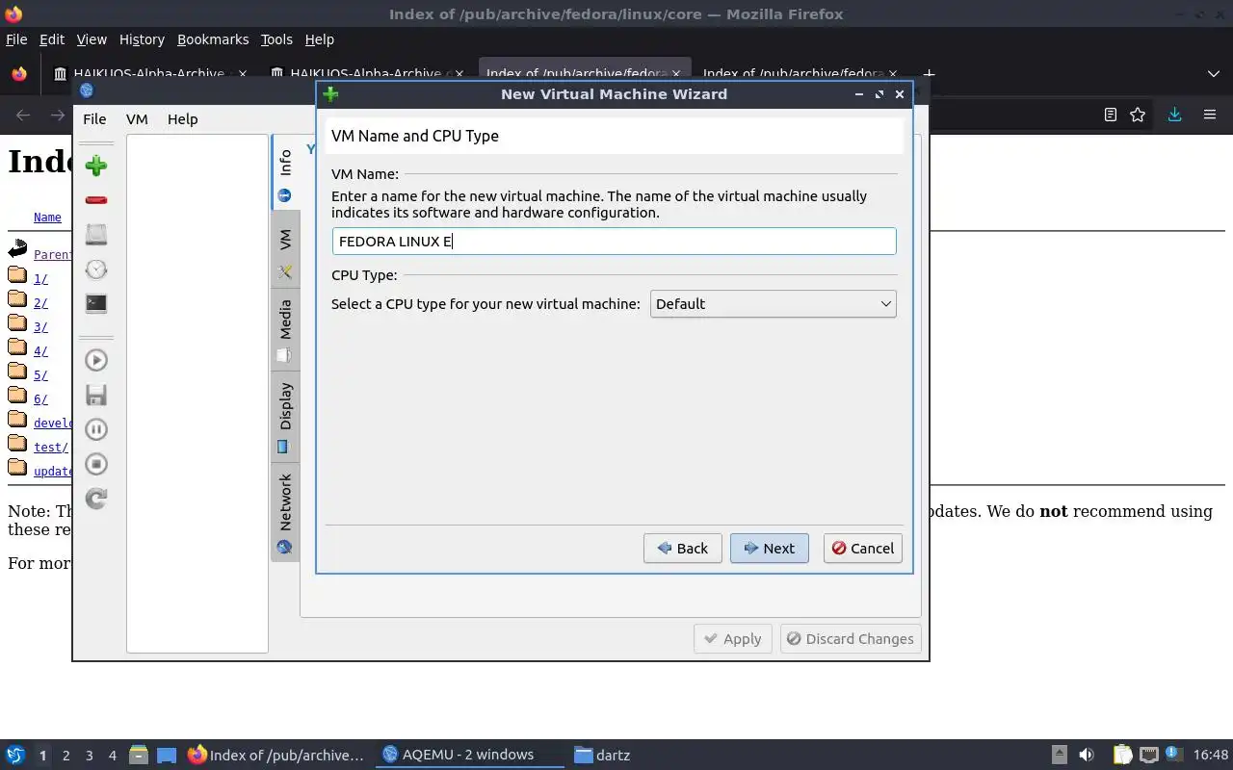Image resolution: width=1233 pixels, height=770 pixels.
Task: Pause VM with the pause icon
Action: 96,429
